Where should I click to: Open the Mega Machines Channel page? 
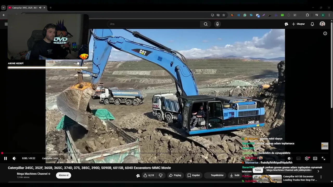coord(32,174)
